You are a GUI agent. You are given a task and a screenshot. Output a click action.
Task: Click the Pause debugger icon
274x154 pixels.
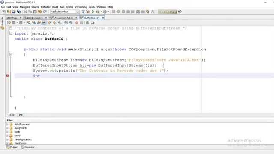(x=119, y=12)
